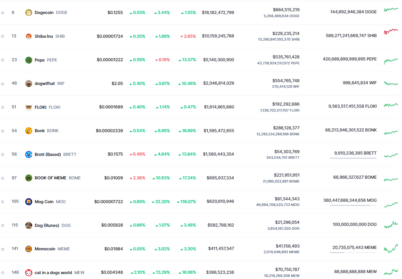Click the Dog (Runes) logo

pos(28,225)
